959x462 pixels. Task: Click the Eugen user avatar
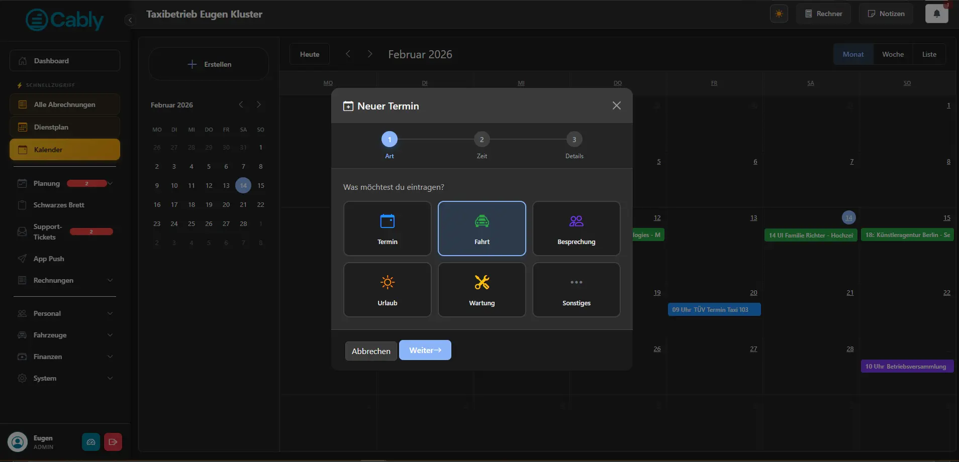(18, 442)
